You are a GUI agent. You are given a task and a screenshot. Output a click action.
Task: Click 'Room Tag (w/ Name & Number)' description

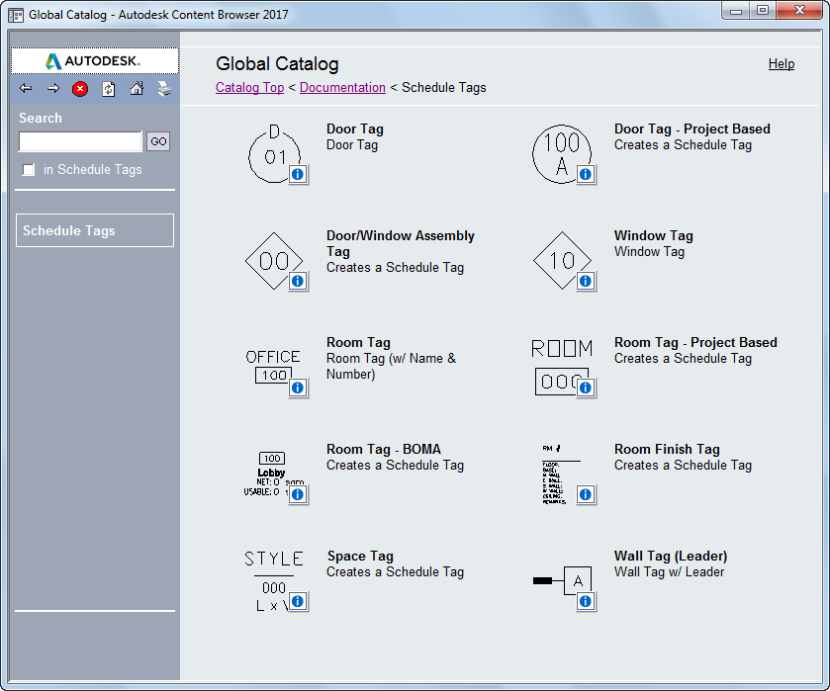point(391,366)
